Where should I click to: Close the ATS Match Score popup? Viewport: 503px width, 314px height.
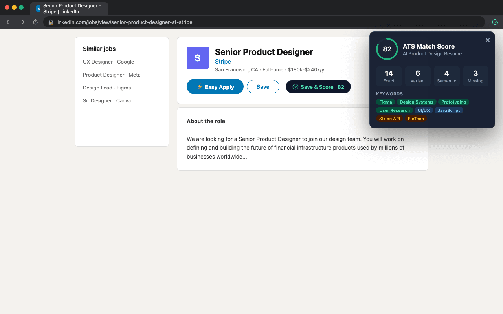488,40
